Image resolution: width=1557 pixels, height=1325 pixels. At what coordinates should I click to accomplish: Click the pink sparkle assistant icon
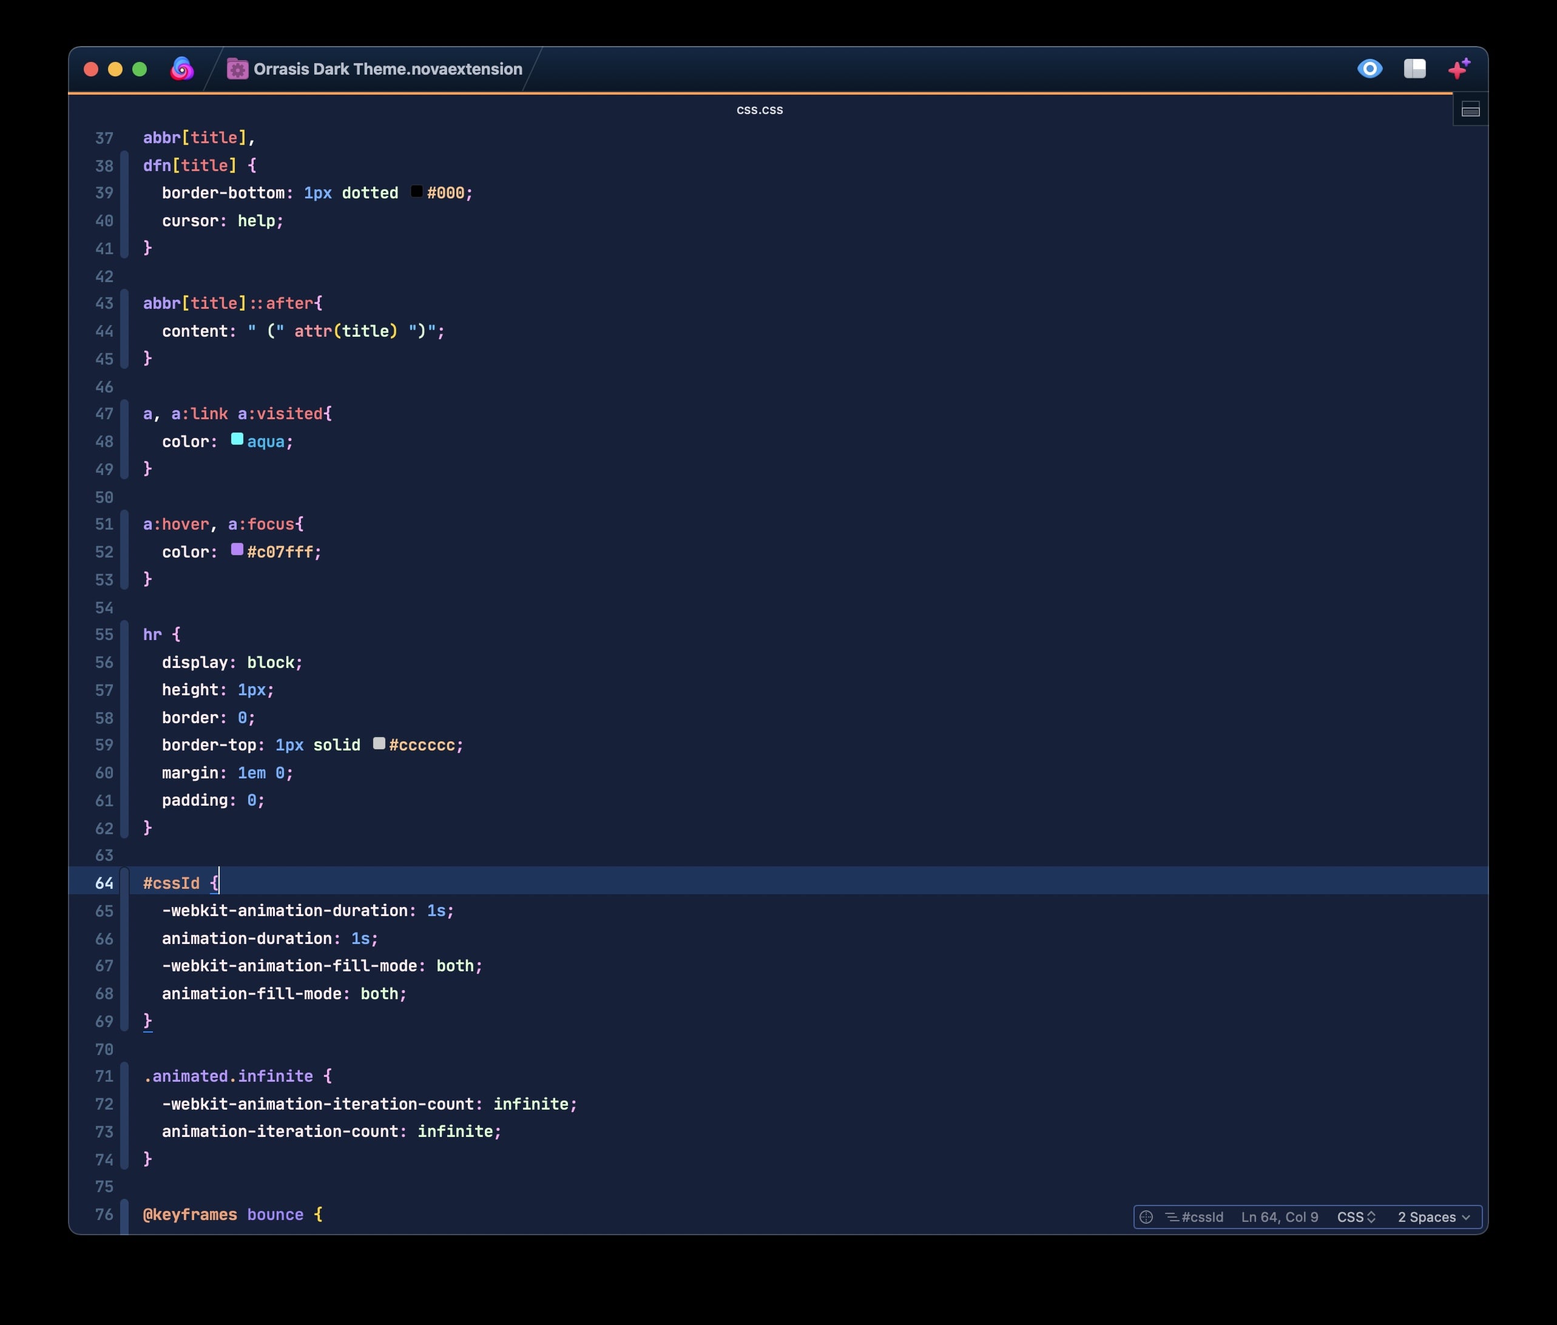(x=1459, y=69)
